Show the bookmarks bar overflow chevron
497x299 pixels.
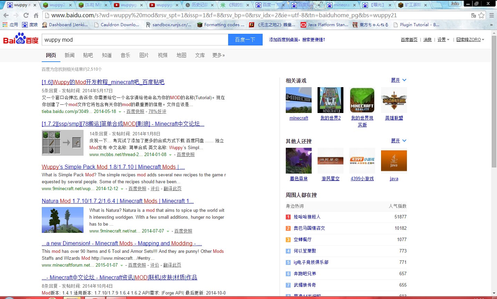pos(491,25)
